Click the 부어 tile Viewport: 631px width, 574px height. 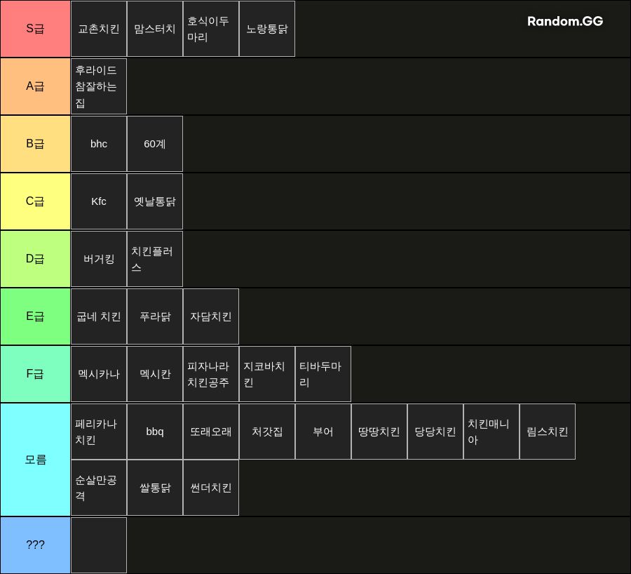[323, 432]
